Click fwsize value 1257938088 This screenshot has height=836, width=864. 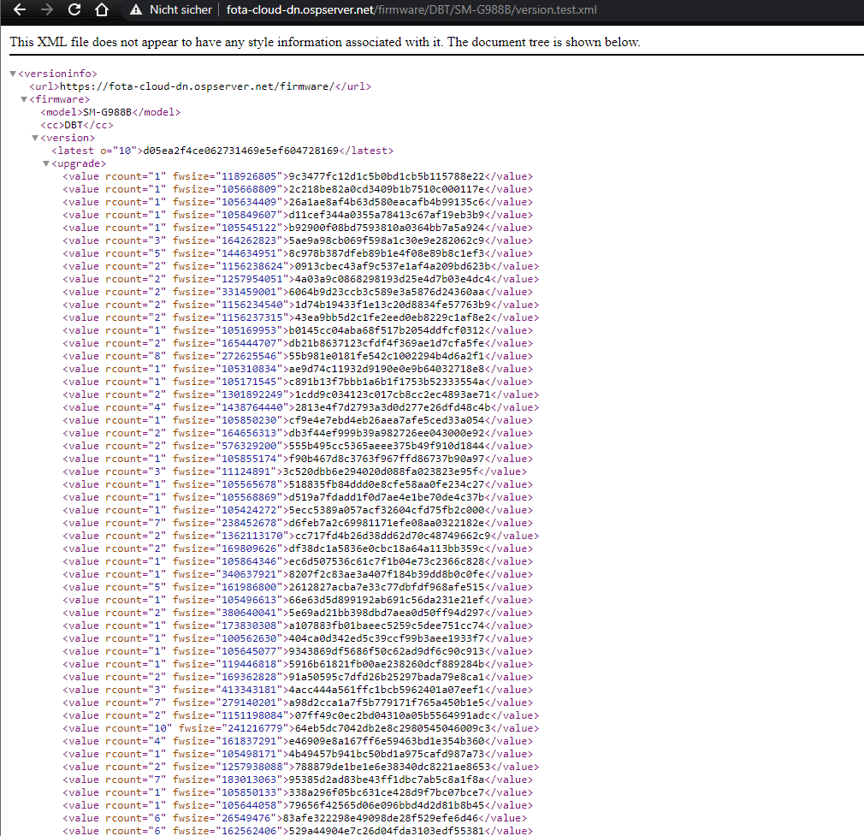pos(252,767)
